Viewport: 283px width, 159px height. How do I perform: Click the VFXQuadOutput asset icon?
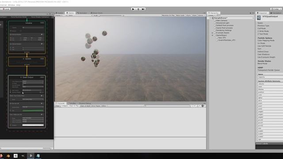point(259,18)
